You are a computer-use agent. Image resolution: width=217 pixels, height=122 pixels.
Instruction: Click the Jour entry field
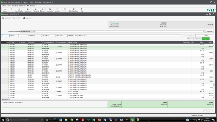[5, 36]
